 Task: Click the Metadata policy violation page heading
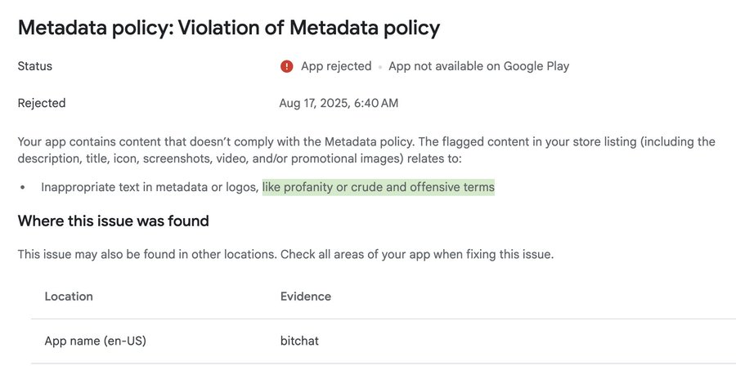(229, 28)
